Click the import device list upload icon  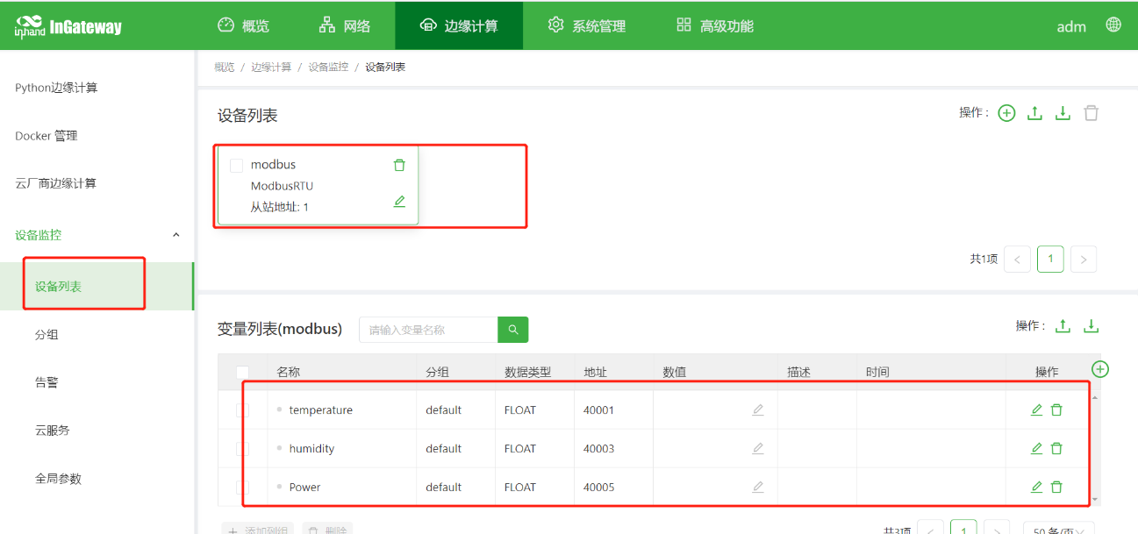pos(1034,113)
